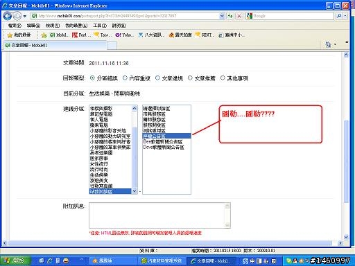Select 筆記型電腦 in category list

click(110, 114)
